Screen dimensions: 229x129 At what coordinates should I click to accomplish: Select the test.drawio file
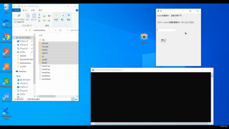[x=46, y=79]
